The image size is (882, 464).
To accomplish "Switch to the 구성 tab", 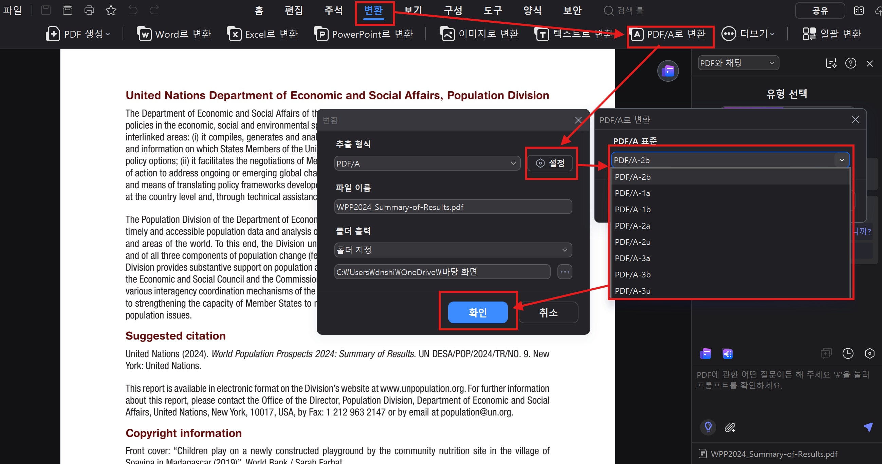I will click(453, 11).
